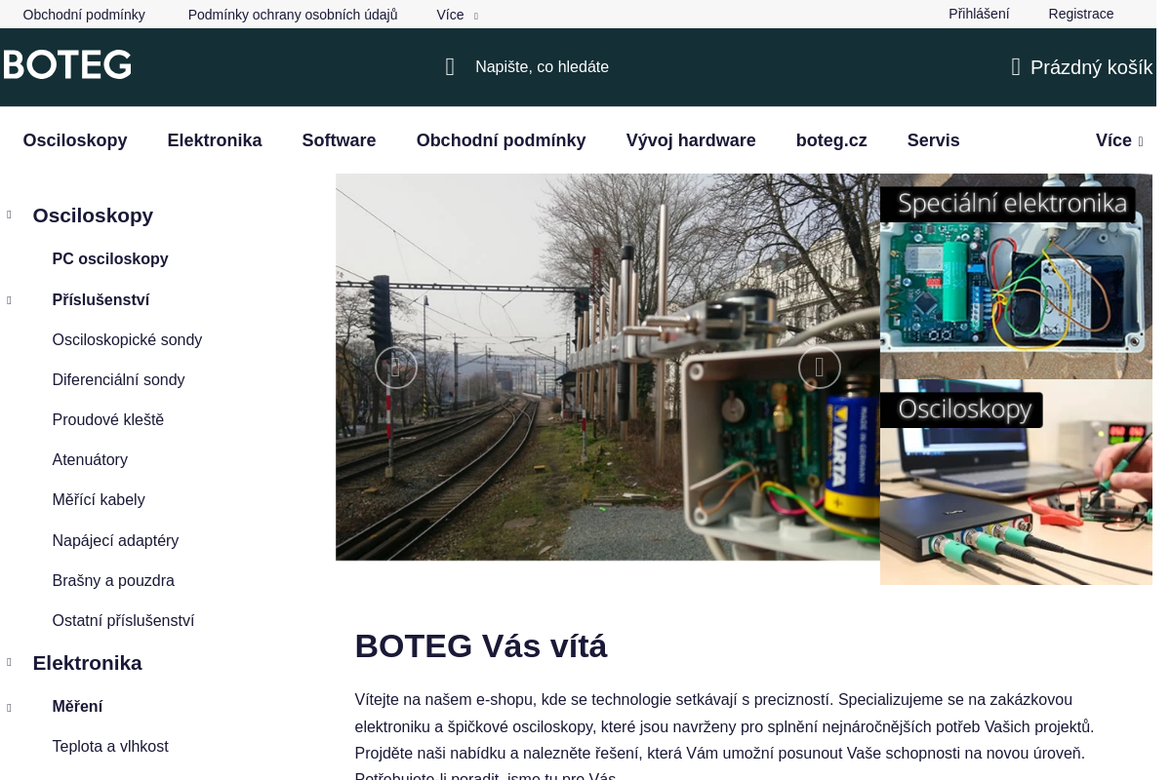Viewport: 1171px width, 780px height.
Task: Collapse the Příslušenství subcategory
Action: (9, 299)
